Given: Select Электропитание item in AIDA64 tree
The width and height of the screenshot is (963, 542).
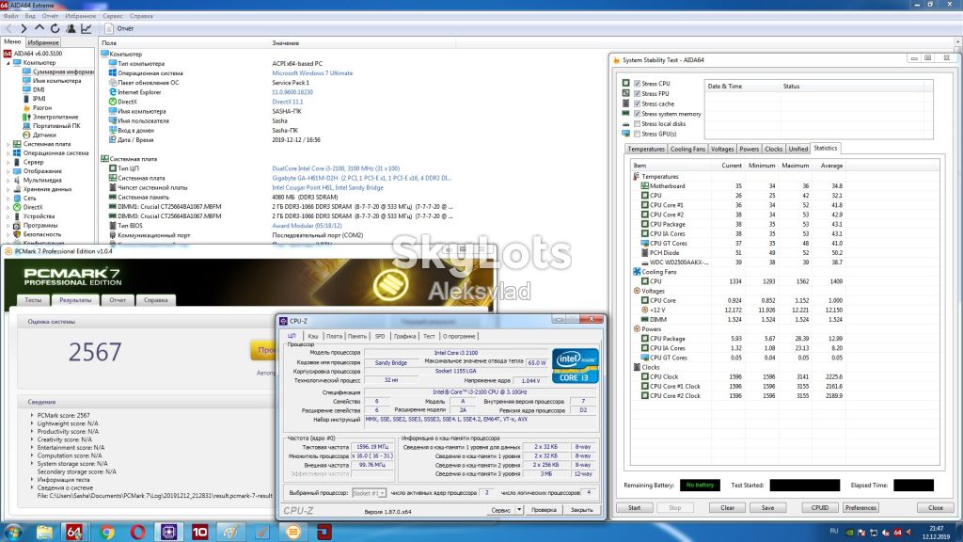Looking at the screenshot, I should pyautogui.click(x=55, y=117).
